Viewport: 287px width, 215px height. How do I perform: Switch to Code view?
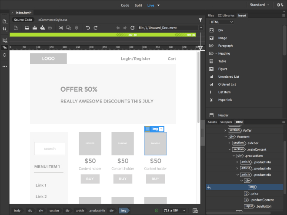(x=125, y=5)
